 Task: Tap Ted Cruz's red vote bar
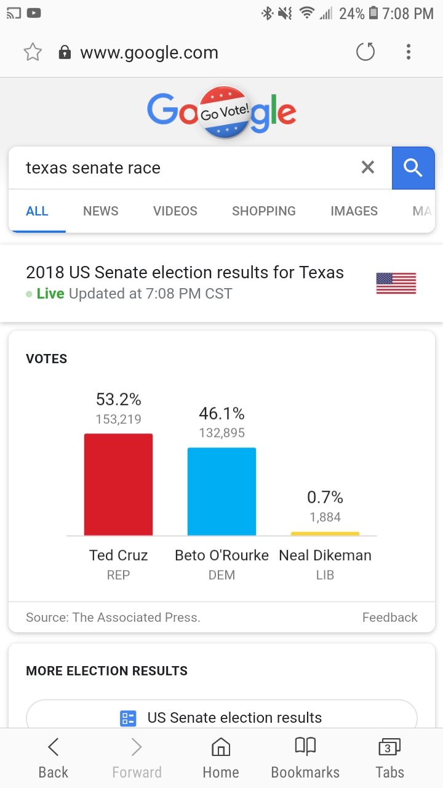tap(118, 484)
